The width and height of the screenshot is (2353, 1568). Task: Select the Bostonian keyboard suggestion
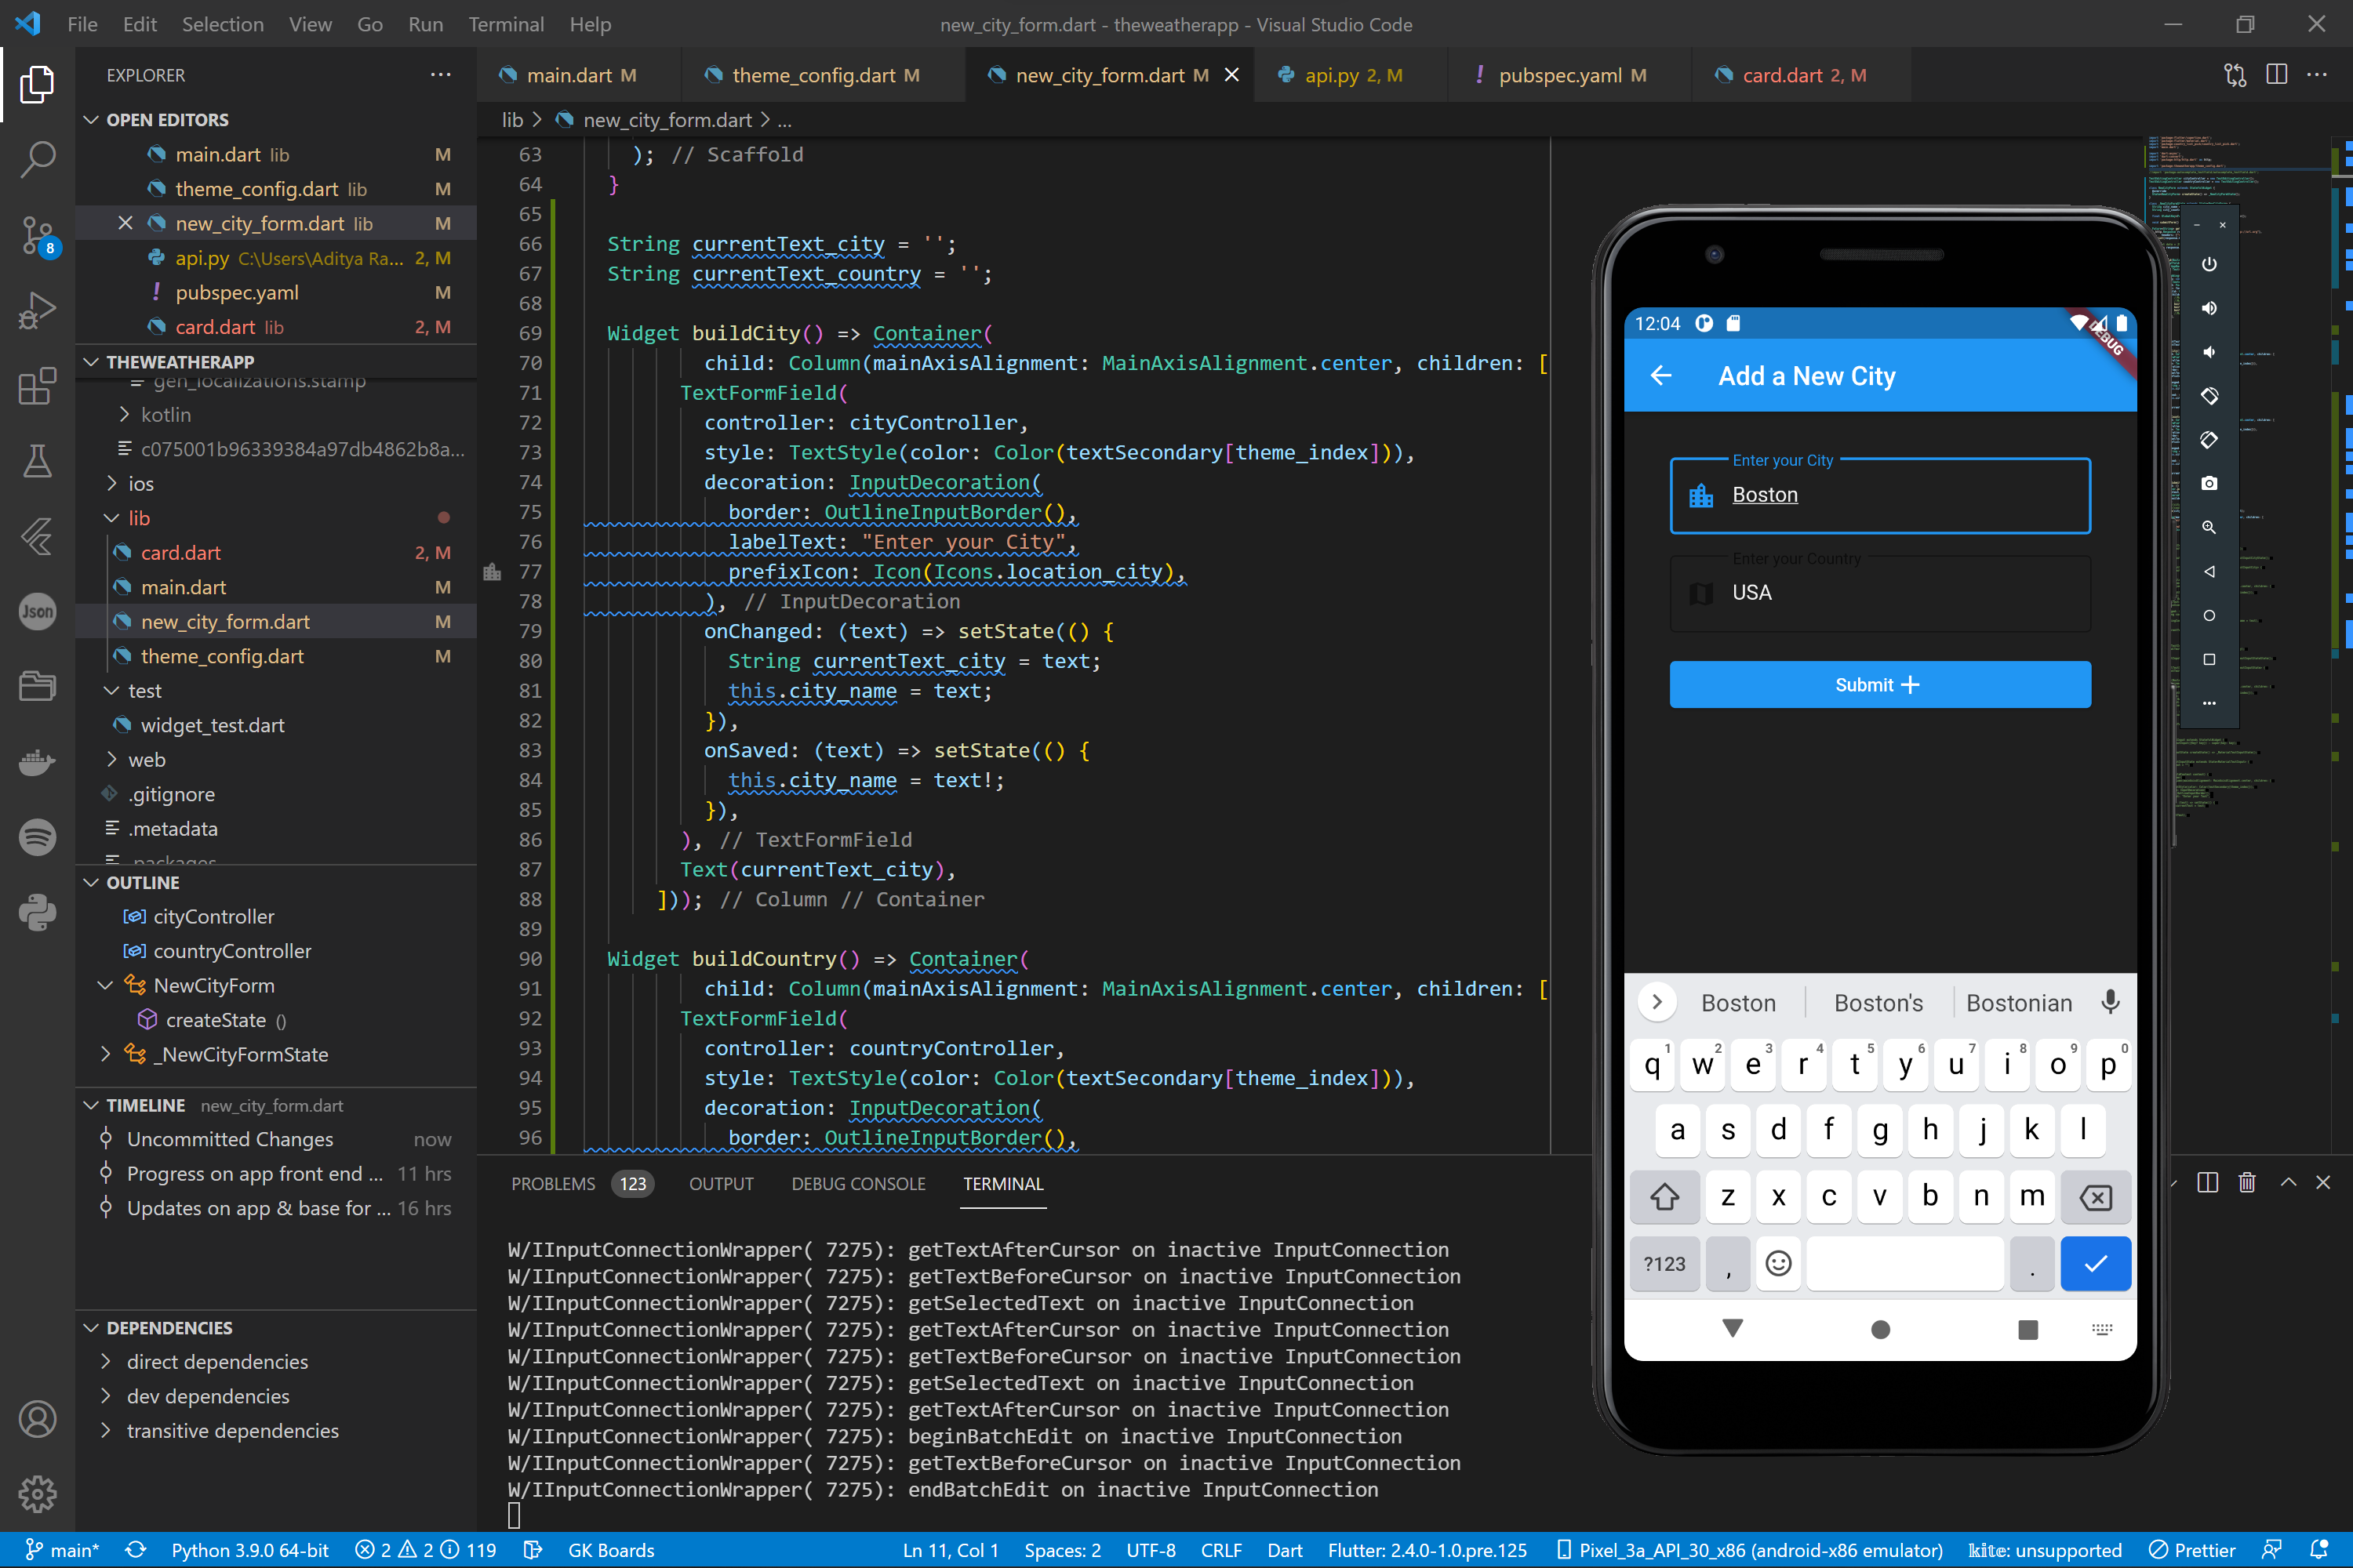pyautogui.click(x=2018, y=1003)
